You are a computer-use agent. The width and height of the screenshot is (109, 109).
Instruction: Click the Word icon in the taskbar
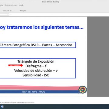click(2, 107)
